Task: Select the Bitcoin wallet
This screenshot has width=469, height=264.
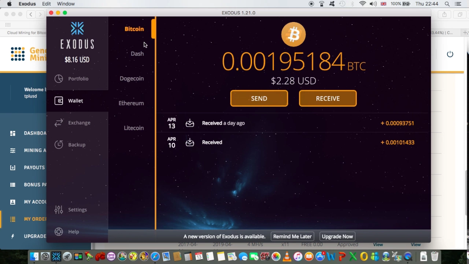Action: click(134, 29)
